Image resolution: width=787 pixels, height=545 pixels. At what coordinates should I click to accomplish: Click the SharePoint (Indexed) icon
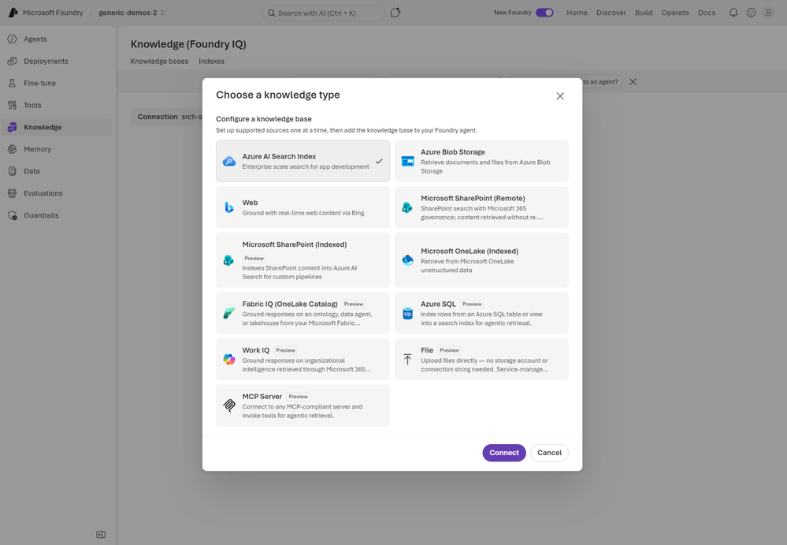tap(228, 260)
